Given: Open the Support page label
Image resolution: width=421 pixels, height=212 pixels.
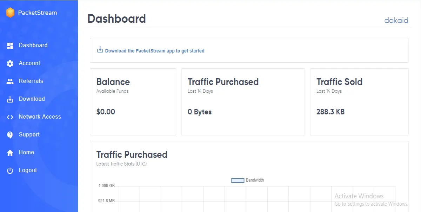Looking at the screenshot, I should [29, 134].
